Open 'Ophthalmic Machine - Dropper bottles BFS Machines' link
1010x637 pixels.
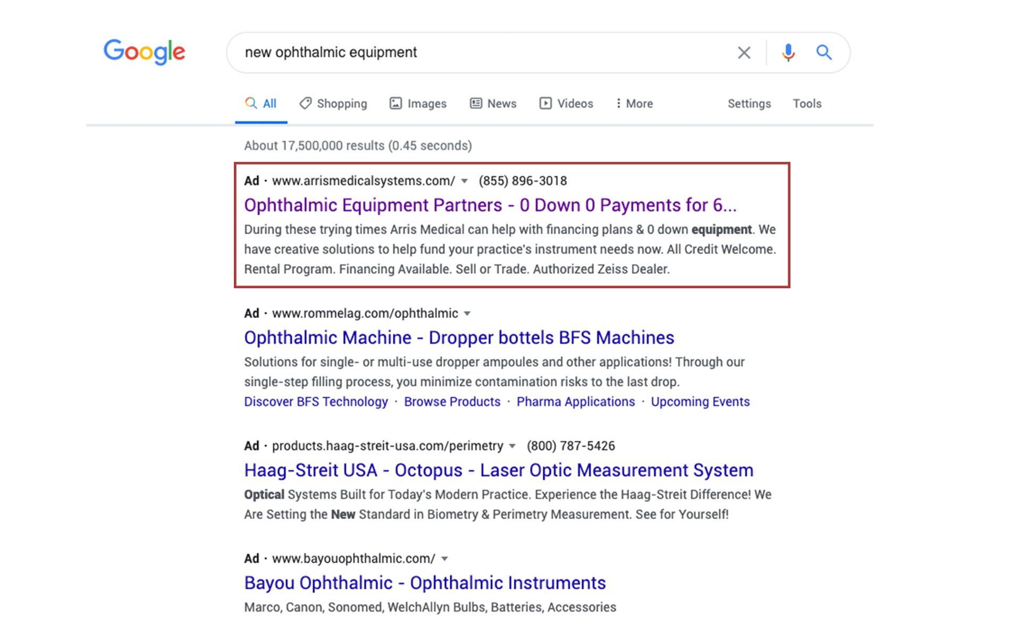point(459,338)
